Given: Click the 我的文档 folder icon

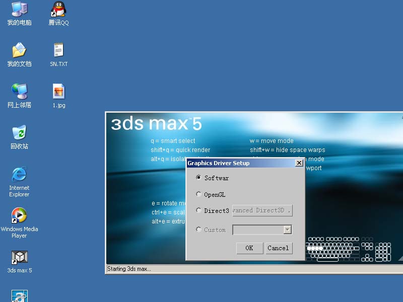Looking at the screenshot, I should coord(19,50).
